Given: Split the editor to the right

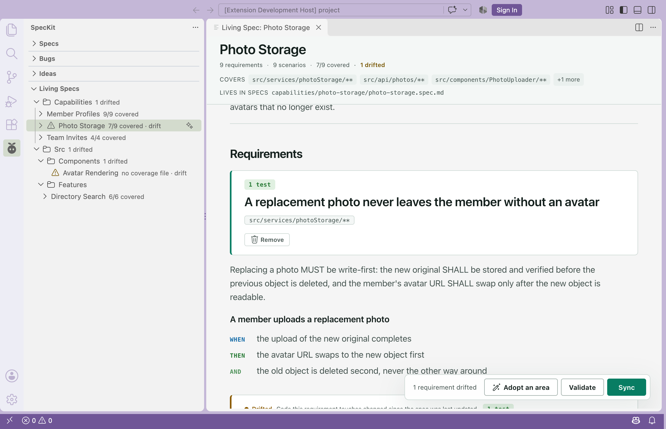Looking at the screenshot, I should tap(639, 27).
